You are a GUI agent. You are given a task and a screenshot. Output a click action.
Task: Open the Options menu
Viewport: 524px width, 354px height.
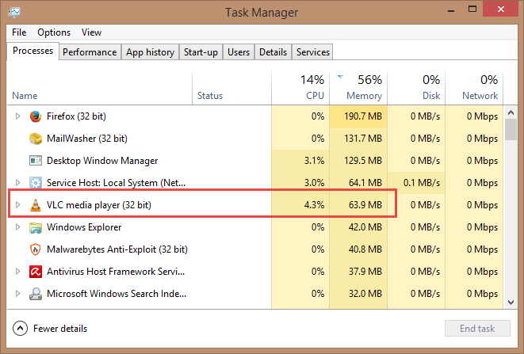(54, 32)
